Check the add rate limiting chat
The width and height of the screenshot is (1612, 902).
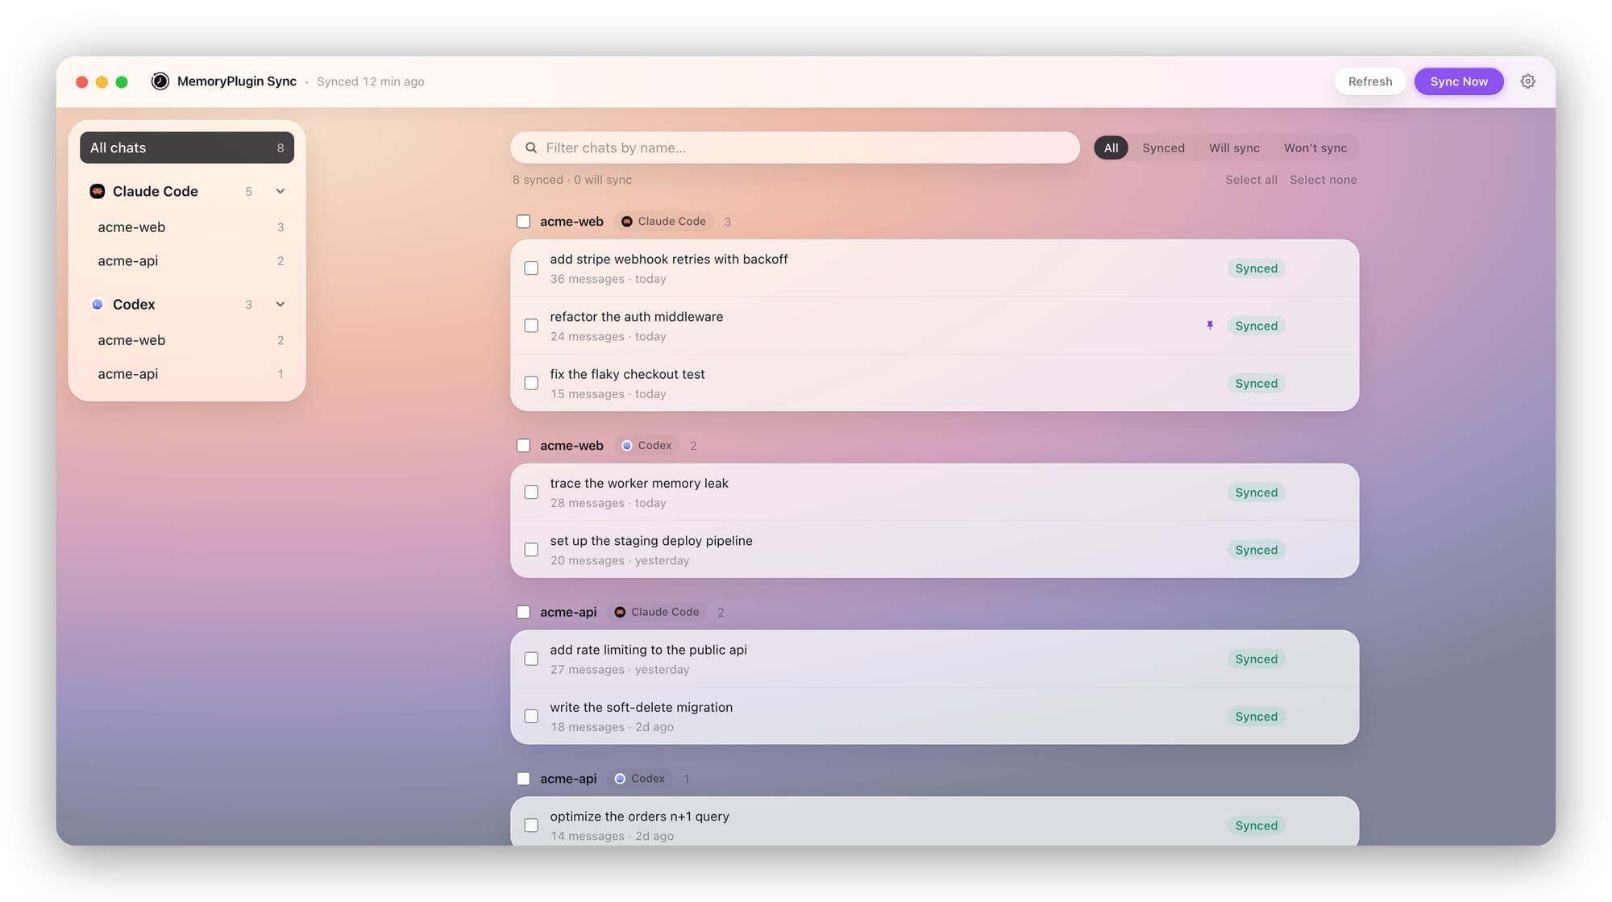pos(531,659)
